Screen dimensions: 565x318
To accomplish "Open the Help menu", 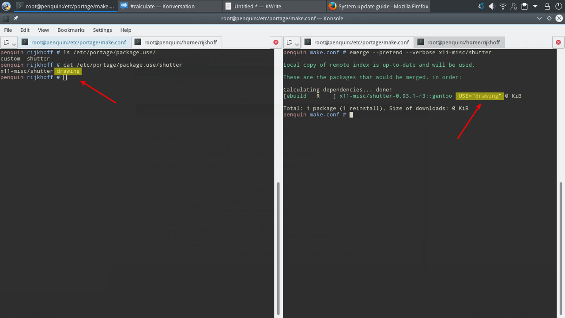I will (x=126, y=30).
